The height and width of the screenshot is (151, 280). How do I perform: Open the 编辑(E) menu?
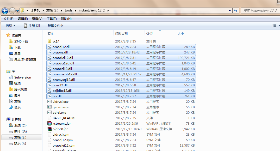pos(23,19)
